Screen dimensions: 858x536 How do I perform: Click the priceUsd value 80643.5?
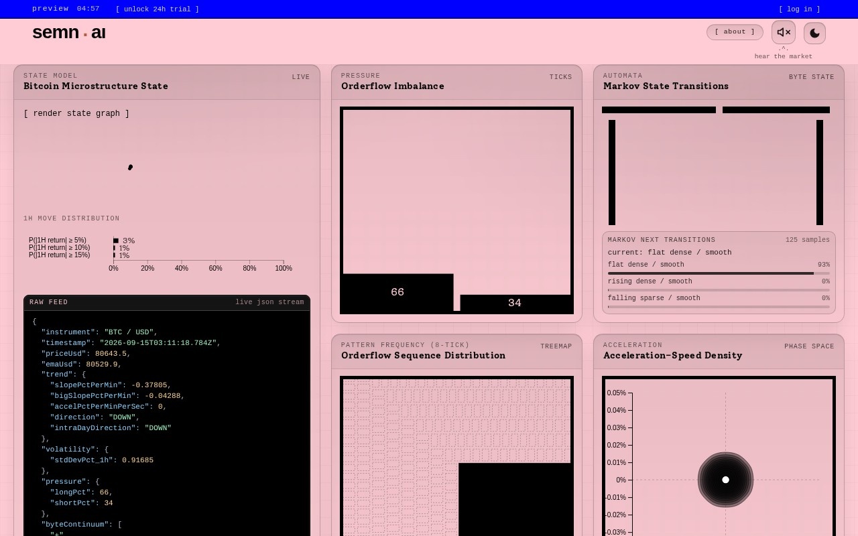pos(111,354)
